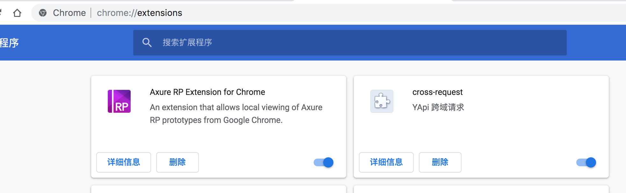This screenshot has width=626, height=193.
Task: Turn off the cross-request extension
Action: 586,162
